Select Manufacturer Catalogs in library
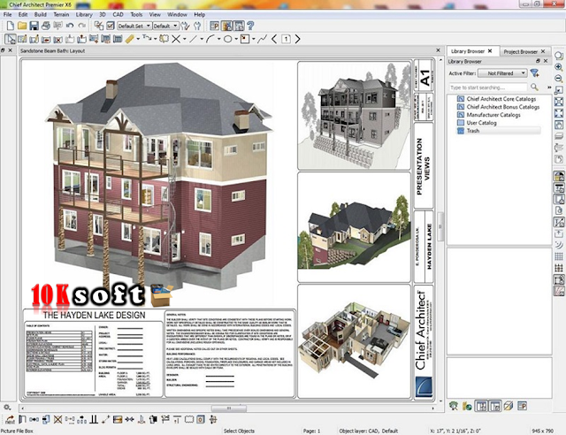 [x=493, y=115]
